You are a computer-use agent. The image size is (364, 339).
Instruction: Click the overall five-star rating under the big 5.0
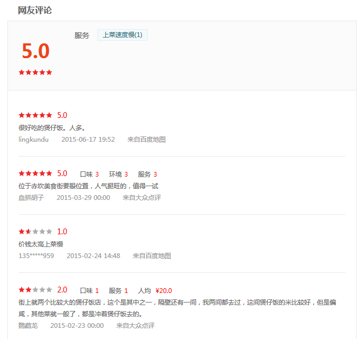coord(35,72)
